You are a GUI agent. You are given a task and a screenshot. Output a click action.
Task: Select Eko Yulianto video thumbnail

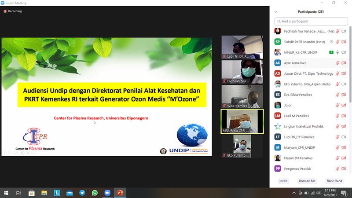[x=242, y=146]
